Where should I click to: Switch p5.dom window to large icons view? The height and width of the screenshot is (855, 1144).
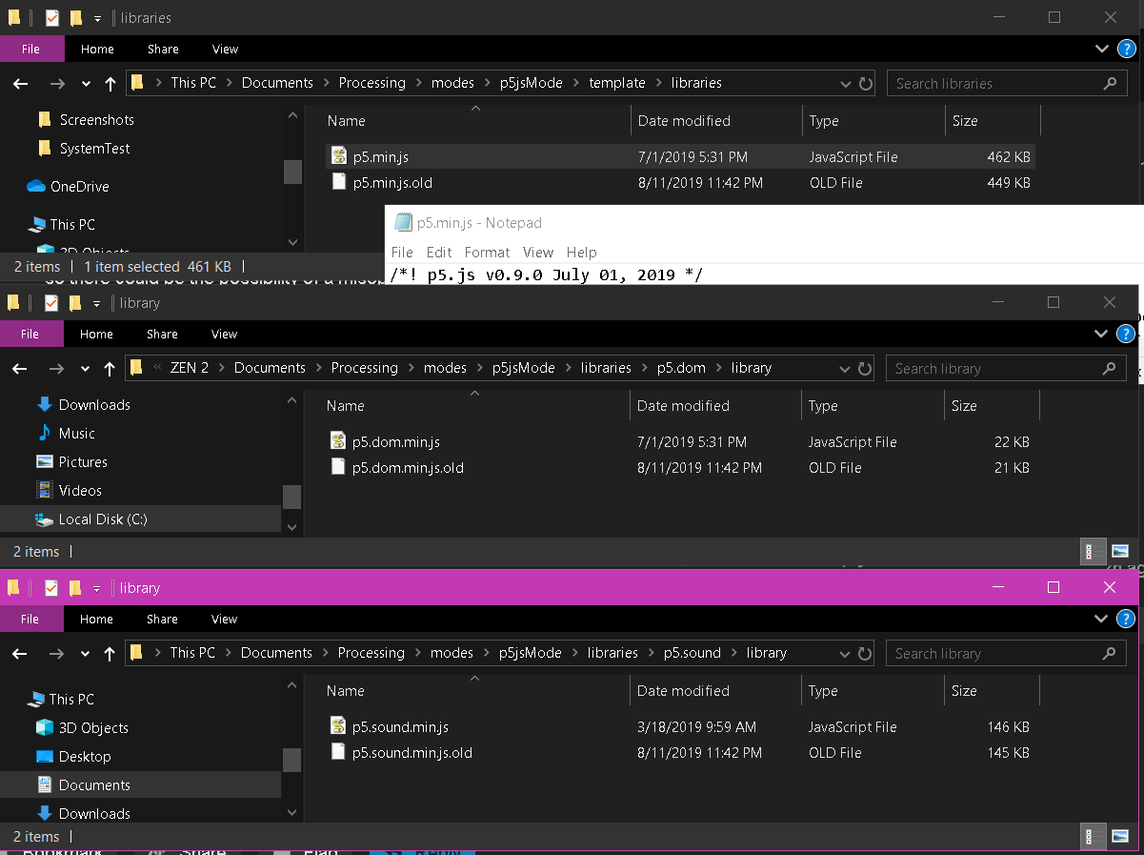coord(1120,551)
